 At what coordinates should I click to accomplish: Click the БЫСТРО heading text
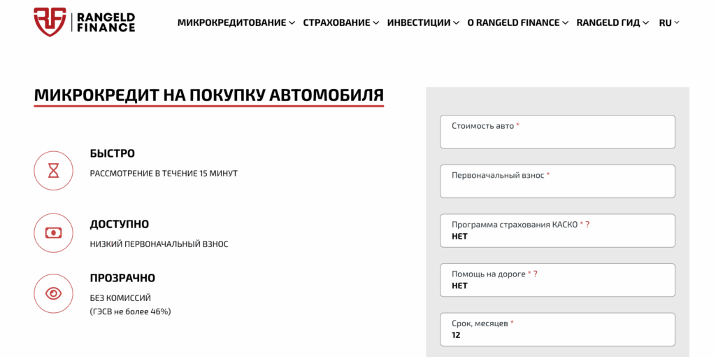tap(113, 153)
